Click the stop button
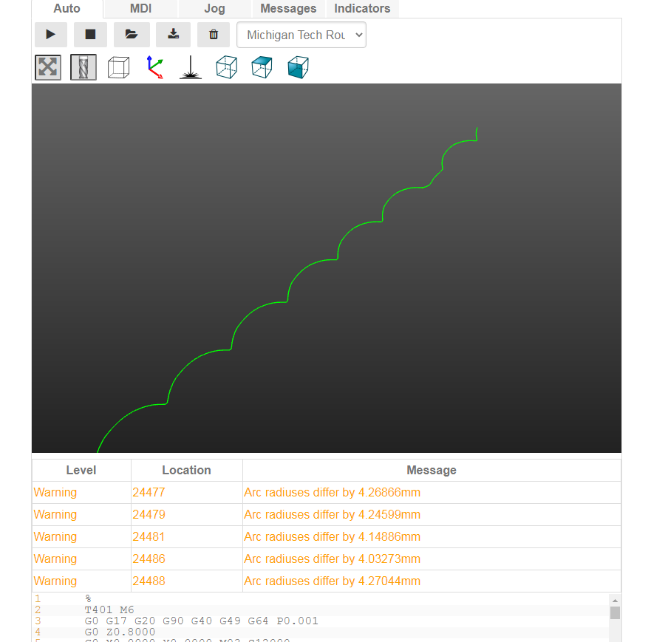This screenshot has width=651, height=642. 90,35
